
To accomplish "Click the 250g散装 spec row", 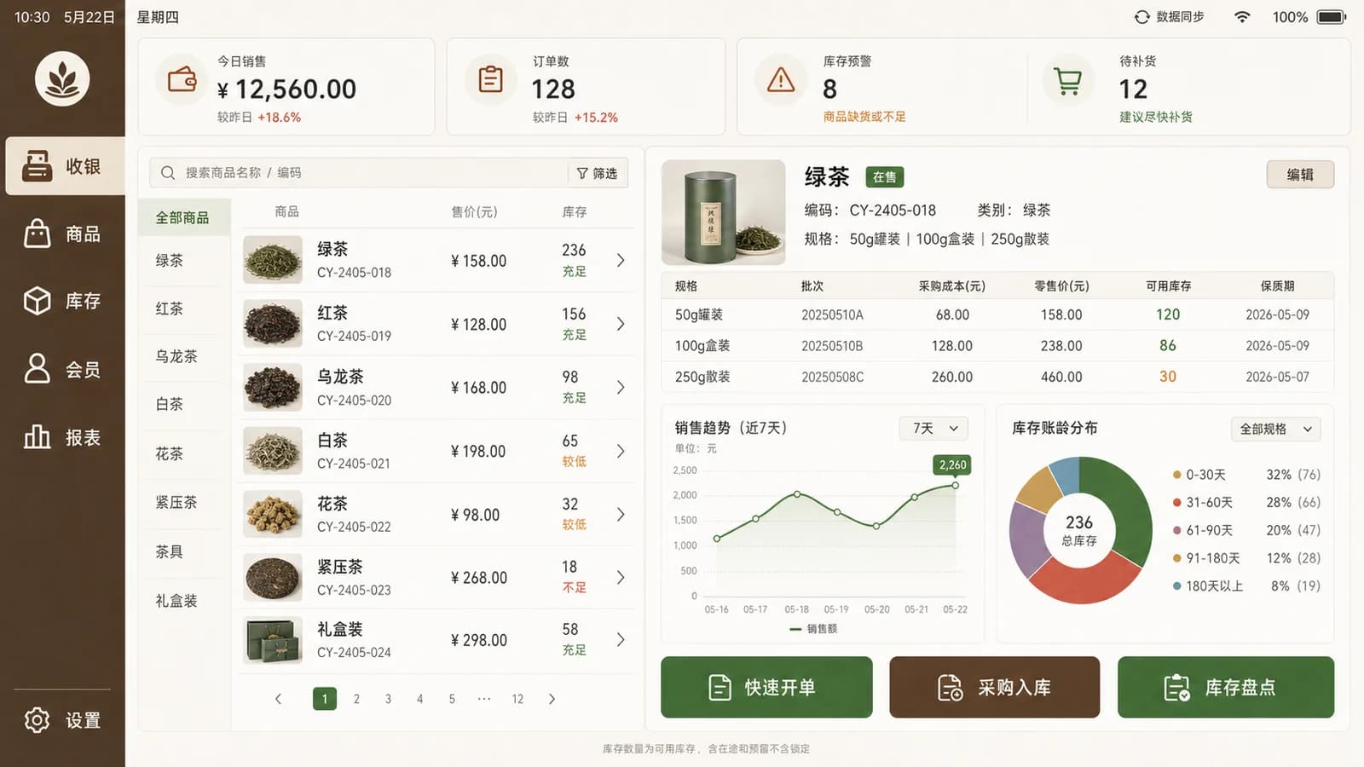I will click(x=997, y=377).
